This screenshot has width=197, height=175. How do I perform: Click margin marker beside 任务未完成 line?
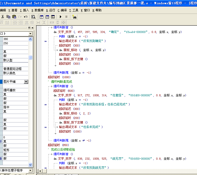click(46, 127)
